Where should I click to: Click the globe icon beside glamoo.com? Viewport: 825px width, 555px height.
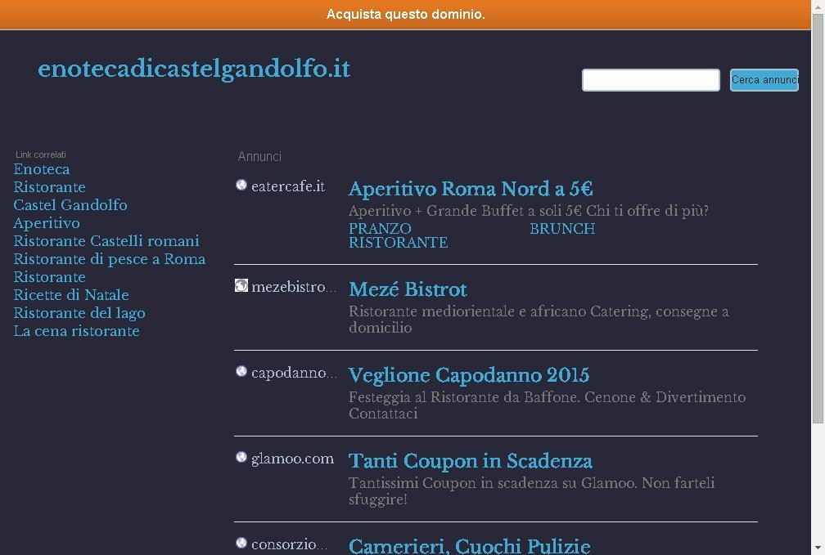[241, 457]
